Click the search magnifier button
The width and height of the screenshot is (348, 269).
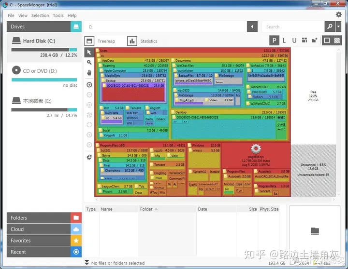(x=330, y=27)
